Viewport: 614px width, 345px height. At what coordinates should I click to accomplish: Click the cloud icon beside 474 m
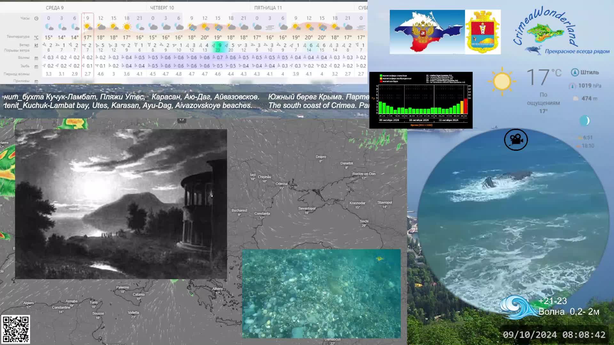(x=576, y=99)
